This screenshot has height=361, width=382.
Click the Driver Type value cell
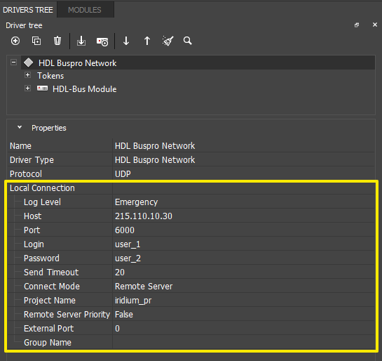(243, 160)
